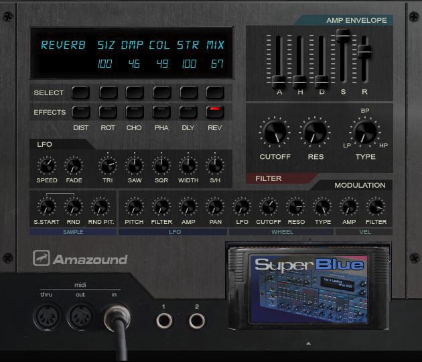The width and height of the screenshot is (422, 362).
Task: Click audio output jack 2
Action: point(197,320)
